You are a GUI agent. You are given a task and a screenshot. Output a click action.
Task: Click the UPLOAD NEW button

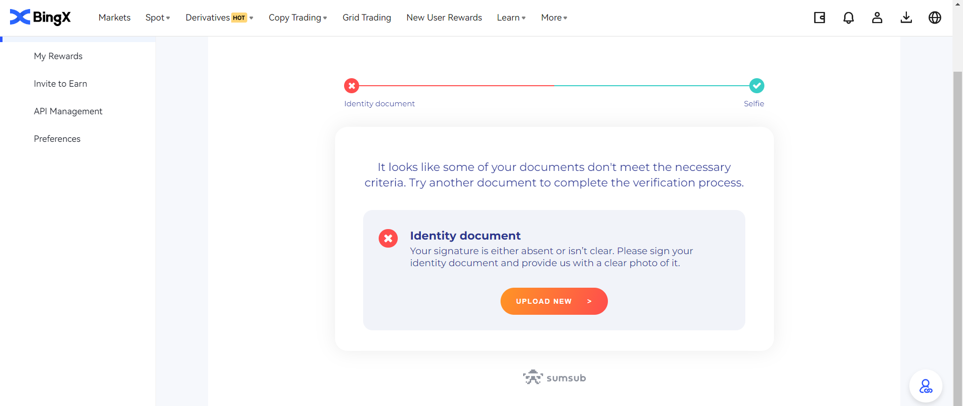pos(554,301)
